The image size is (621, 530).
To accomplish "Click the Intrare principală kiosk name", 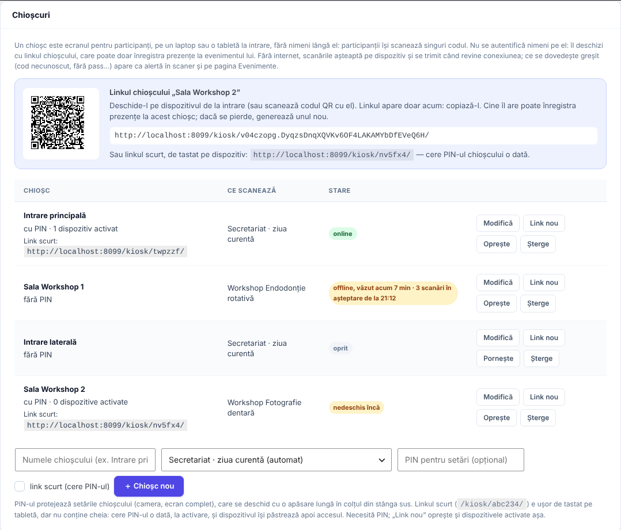I will tap(55, 216).
